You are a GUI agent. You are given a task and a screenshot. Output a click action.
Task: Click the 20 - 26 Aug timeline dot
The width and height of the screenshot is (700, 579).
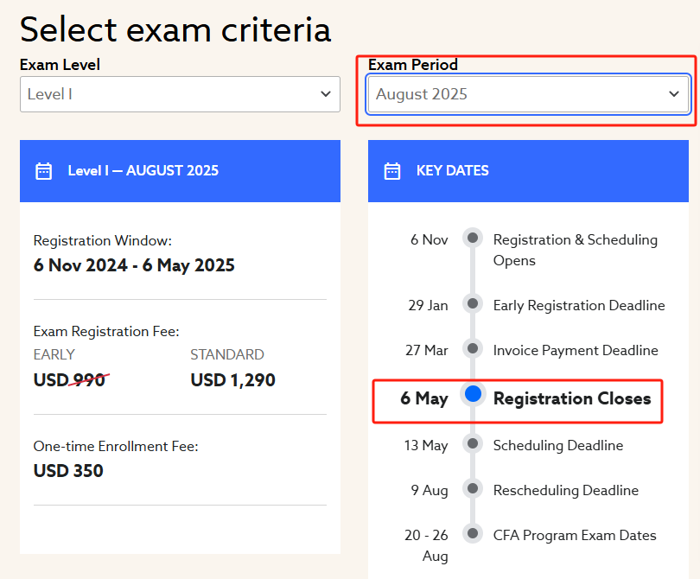(472, 533)
